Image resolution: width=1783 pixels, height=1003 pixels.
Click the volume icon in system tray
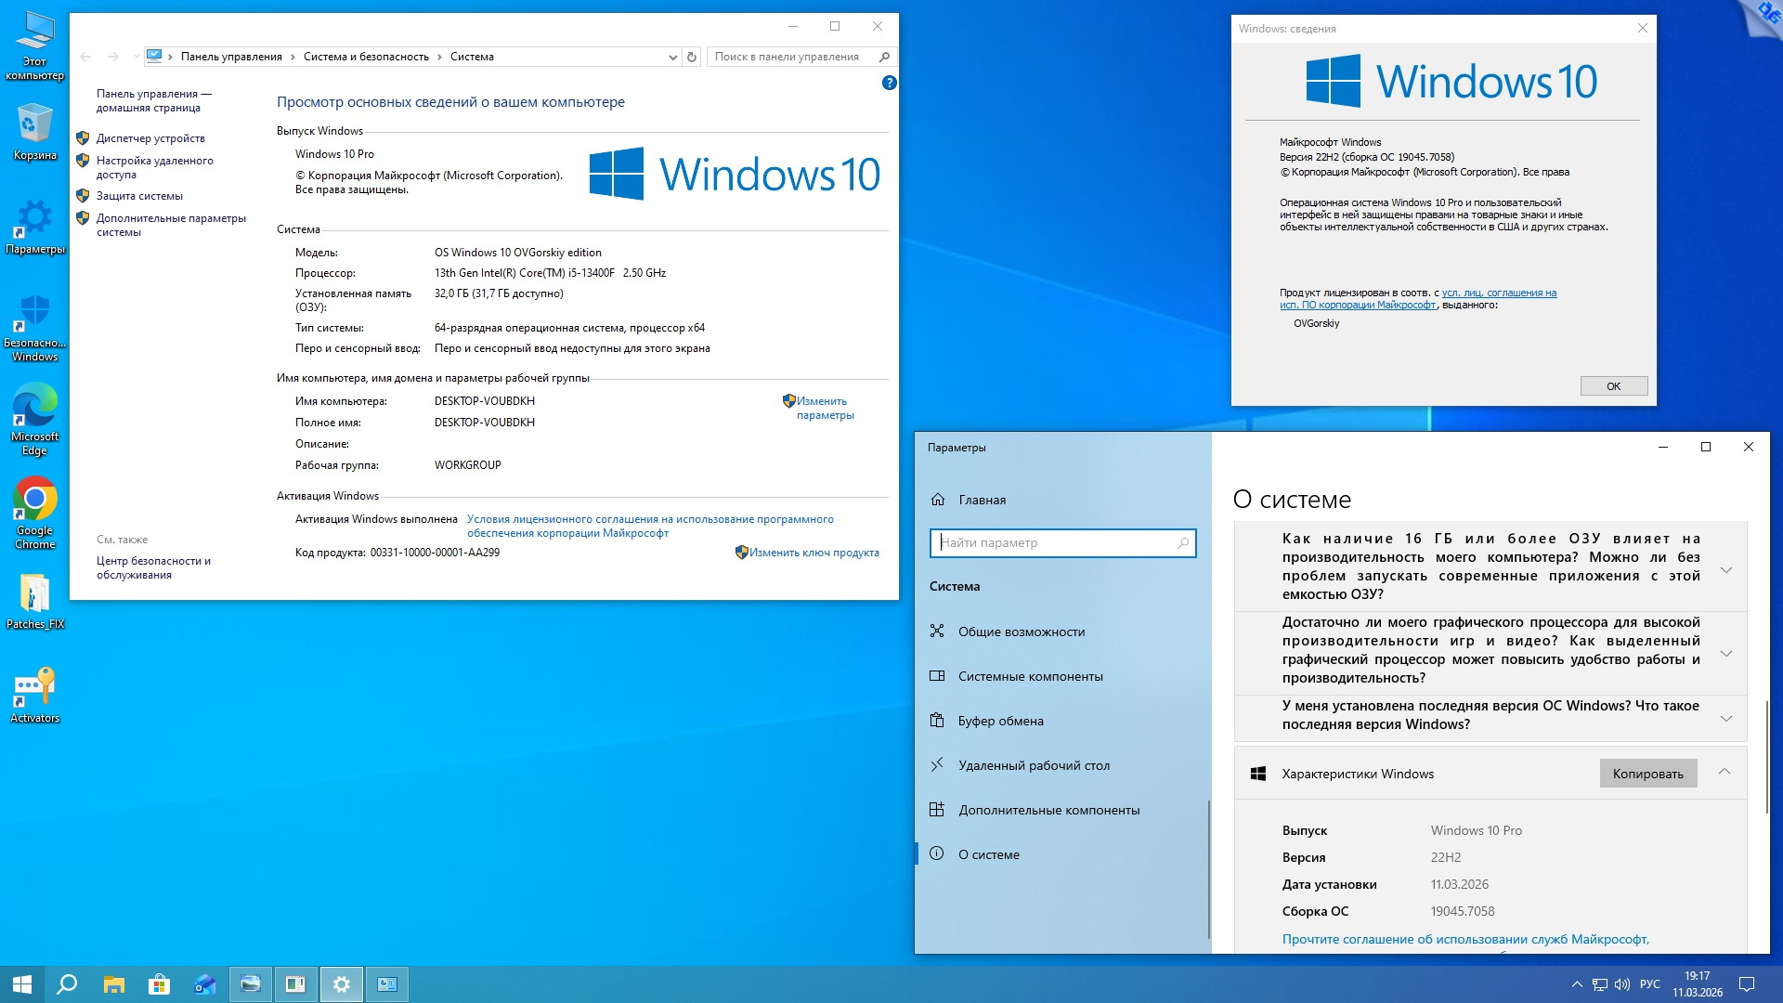point(1622,984)
